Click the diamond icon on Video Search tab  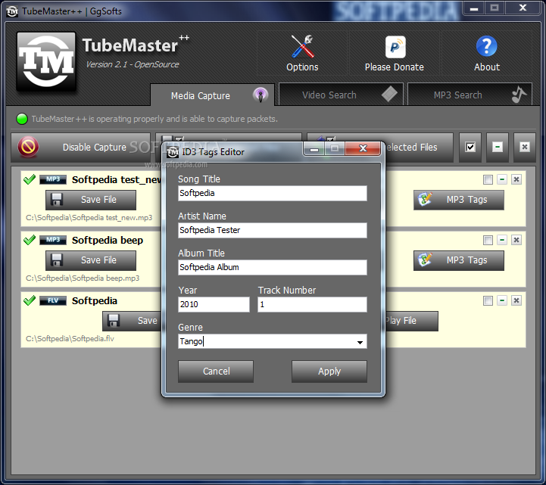(389, 95)
